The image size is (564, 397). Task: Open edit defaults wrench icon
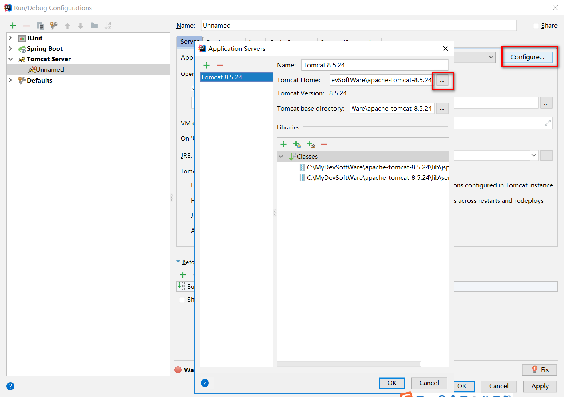tap(54, 26)
